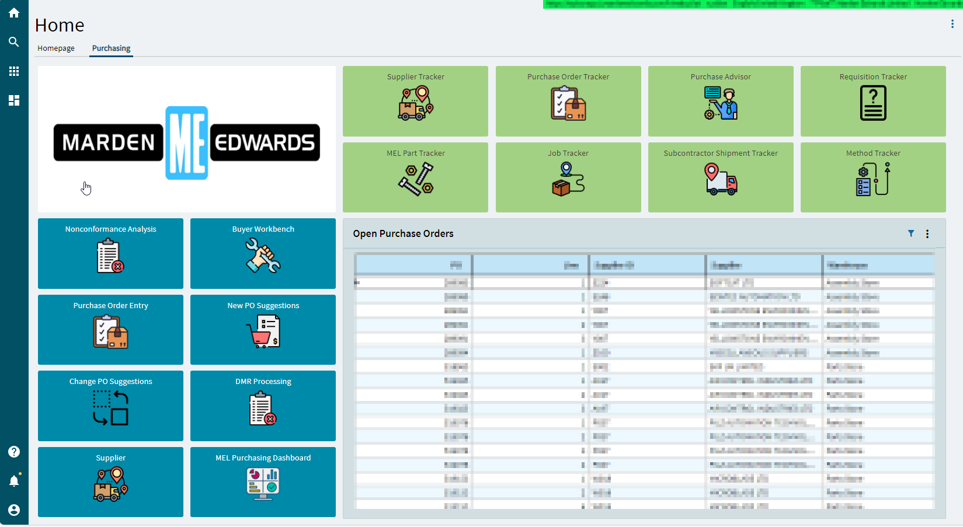
Task: Select the Purchasing tab
Action: (x=111, y=48)
